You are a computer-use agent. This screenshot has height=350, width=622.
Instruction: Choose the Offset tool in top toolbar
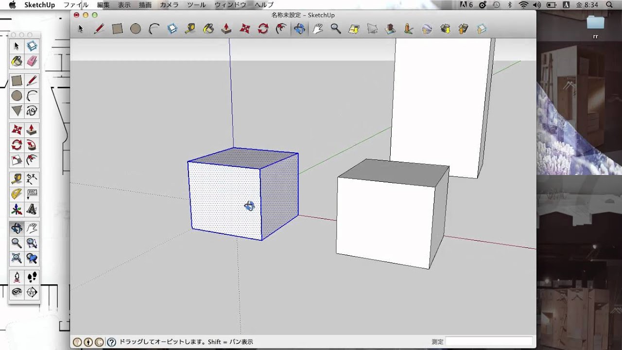pyautogui.click(x=281, y=29)
